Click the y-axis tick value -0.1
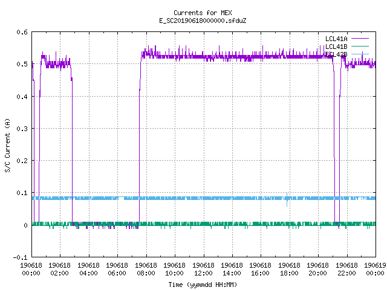 [x=20, y=257]
